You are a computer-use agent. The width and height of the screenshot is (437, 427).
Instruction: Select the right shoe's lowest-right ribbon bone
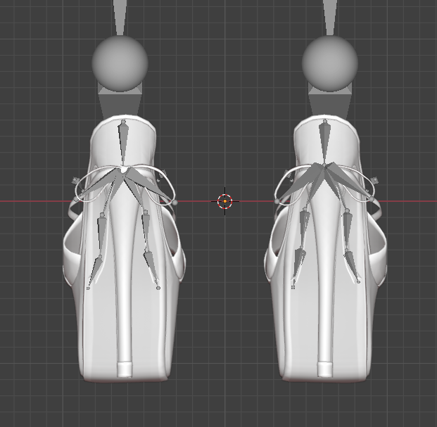352,266
